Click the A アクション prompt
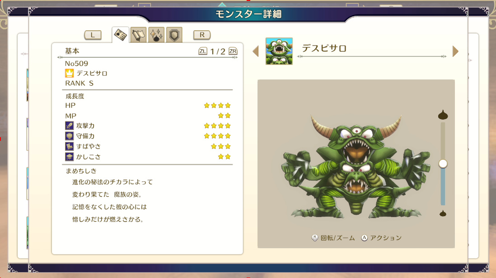Image resolution: width=496 pixels, height=278 pixels. pyautogui.click(x=381, y=238)
